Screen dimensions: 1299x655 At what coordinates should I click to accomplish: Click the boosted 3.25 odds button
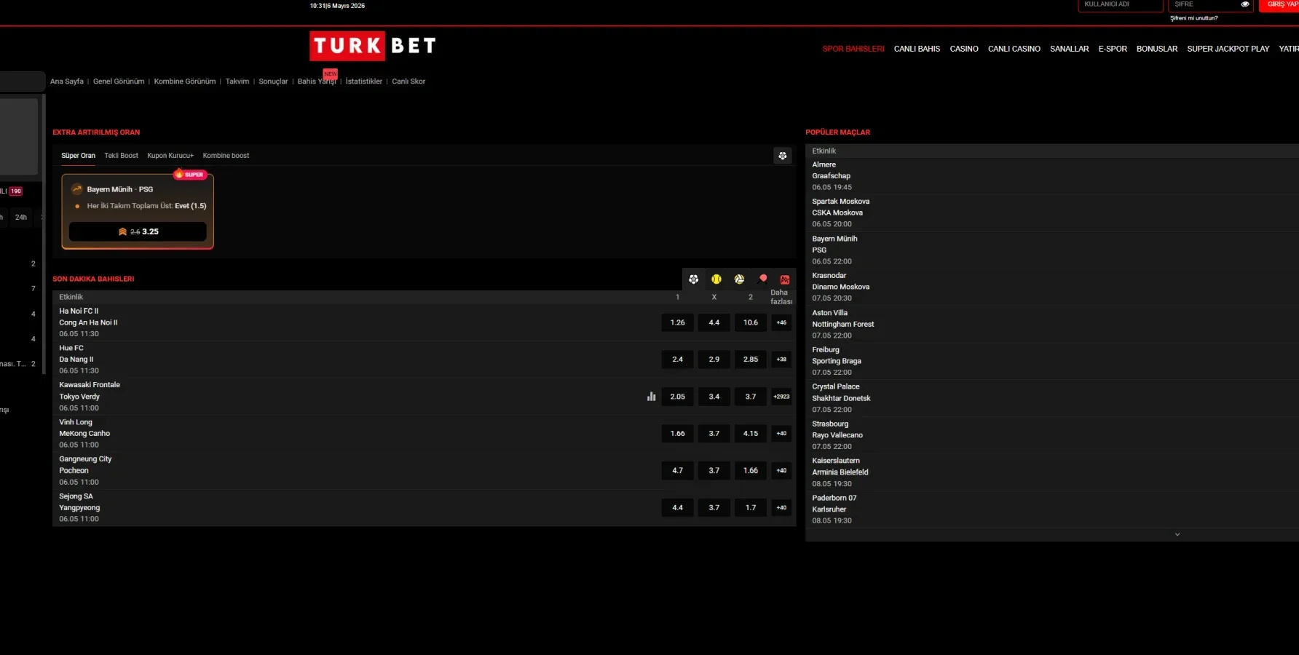[138, 231]
